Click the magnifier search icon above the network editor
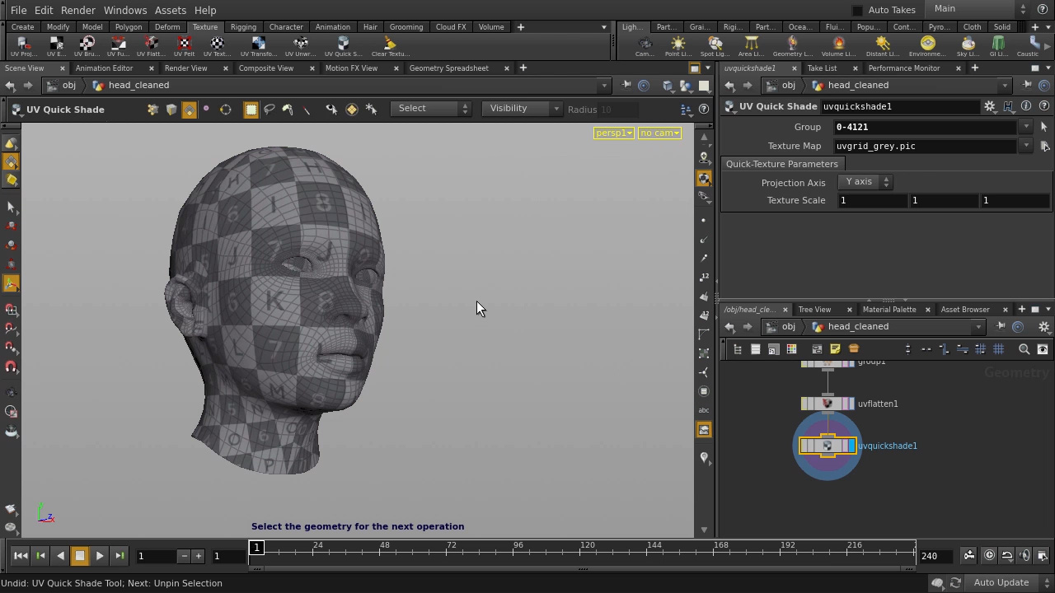 coord(1024,349)
